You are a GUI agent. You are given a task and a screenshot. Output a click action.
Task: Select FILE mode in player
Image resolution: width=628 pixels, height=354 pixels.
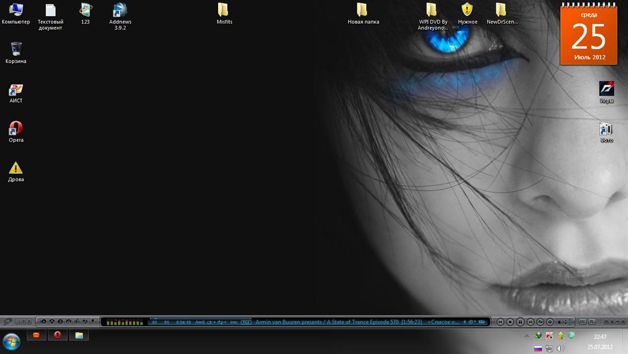[x=246, y=322]
